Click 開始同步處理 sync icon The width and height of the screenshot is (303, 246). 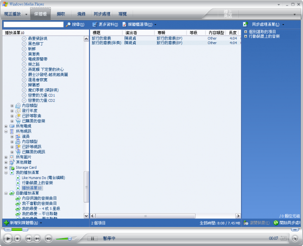(x=276, y=223)
